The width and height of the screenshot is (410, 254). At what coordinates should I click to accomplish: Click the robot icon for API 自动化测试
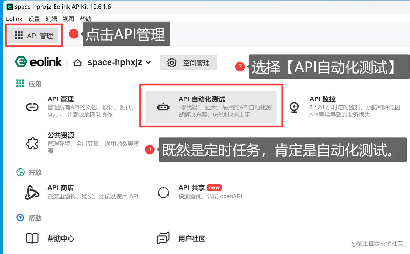[x=163, y=107]
